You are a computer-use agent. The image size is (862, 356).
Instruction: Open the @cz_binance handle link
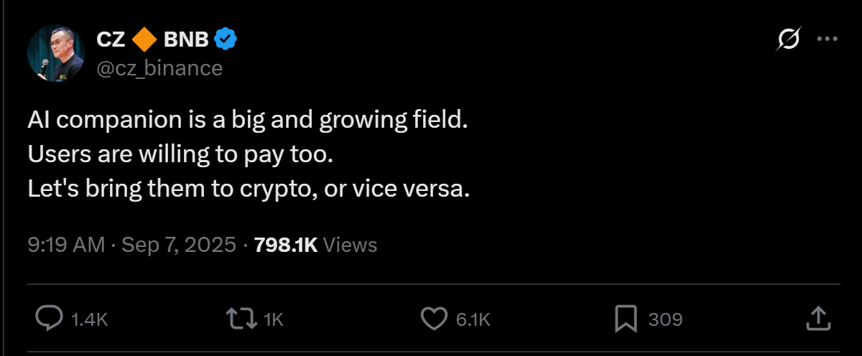tap(159, 67)
